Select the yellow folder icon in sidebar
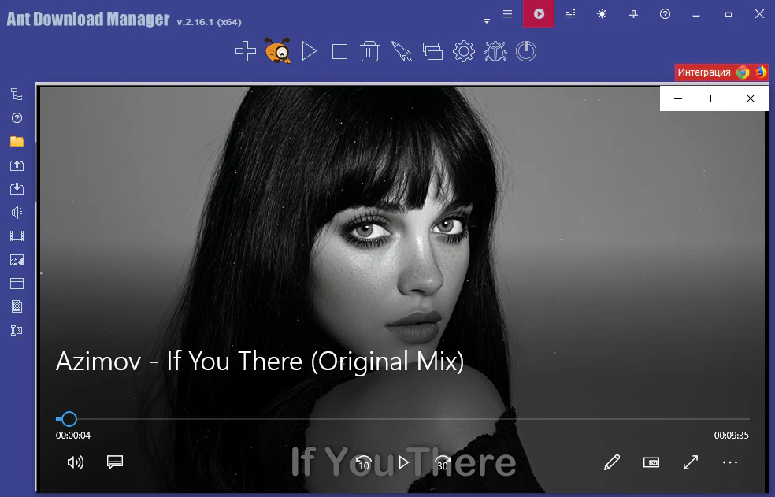775x497 pixels. [17, 142]
